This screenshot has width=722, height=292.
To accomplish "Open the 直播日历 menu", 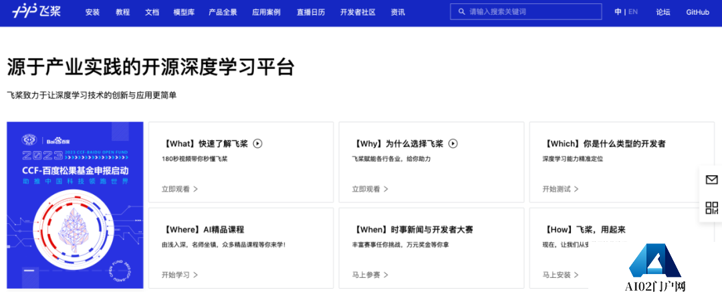I will coord(311,13).
